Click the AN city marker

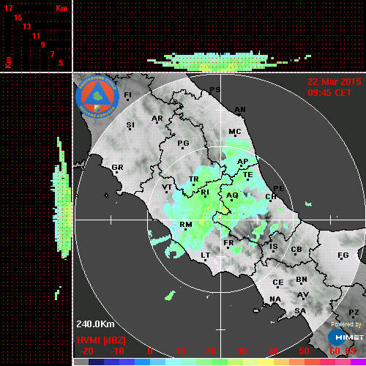click(239, 115)
